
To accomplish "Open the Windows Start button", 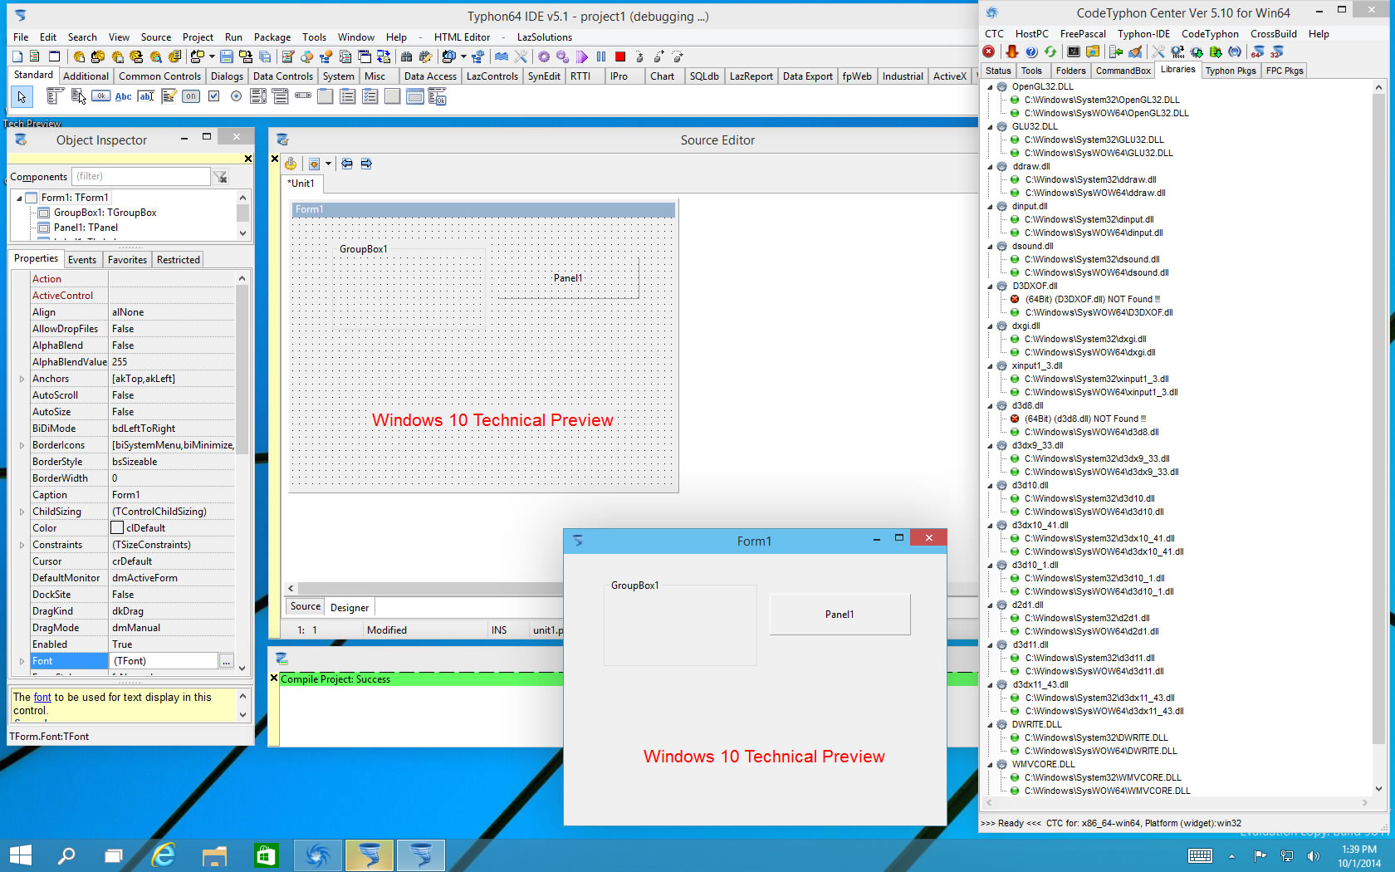I will coord(21,855).
